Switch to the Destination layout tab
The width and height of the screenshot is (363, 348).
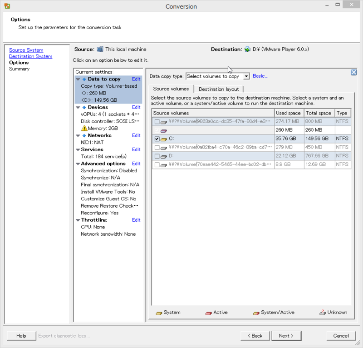[219, 89]
